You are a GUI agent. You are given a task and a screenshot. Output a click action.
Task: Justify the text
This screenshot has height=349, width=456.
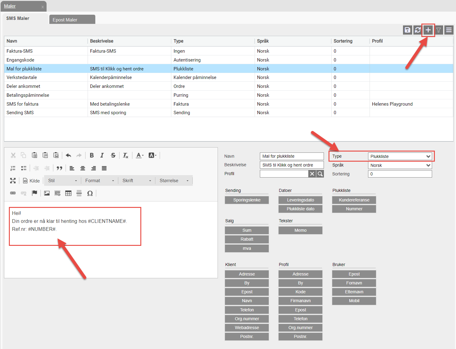point(104,168)
